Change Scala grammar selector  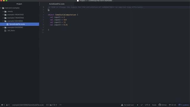tap(154, 105)
